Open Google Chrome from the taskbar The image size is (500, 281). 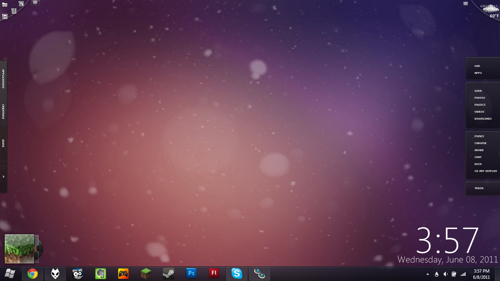pyautogui.click(x=33, y=274)
